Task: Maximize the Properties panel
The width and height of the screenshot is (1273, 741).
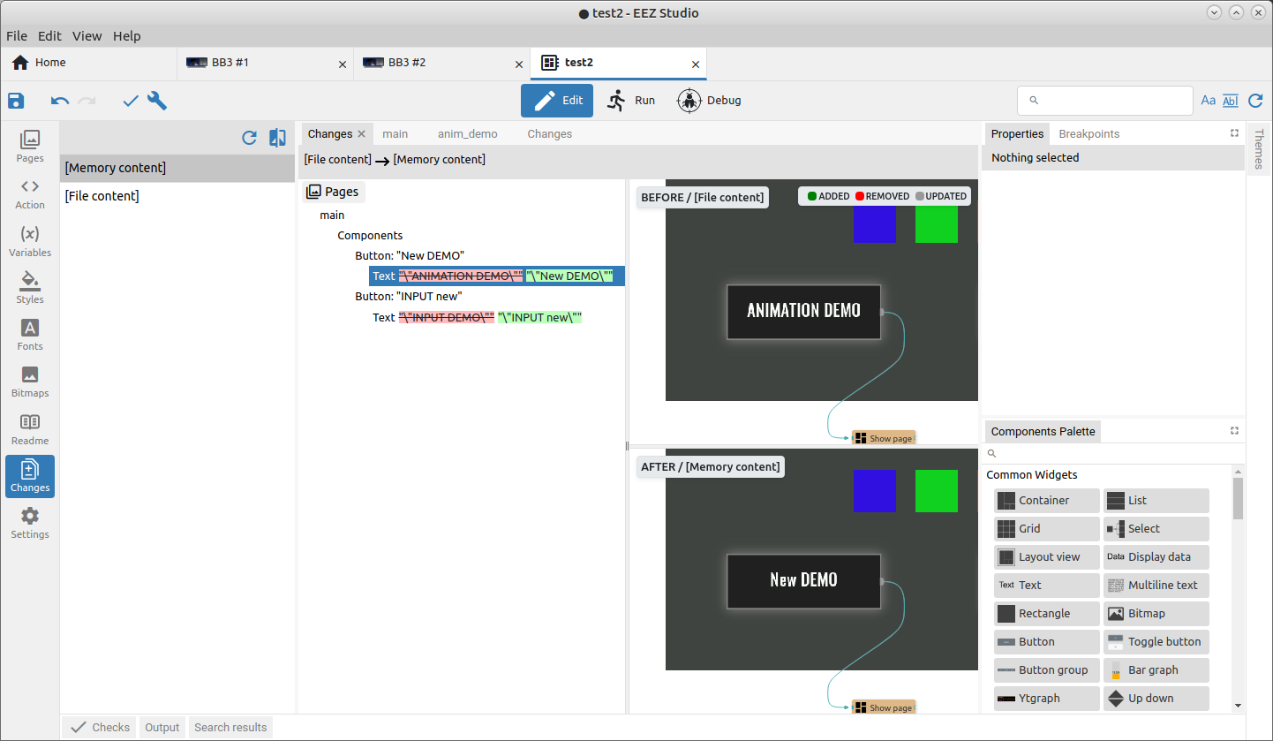Action: [x=1234, y=133]
